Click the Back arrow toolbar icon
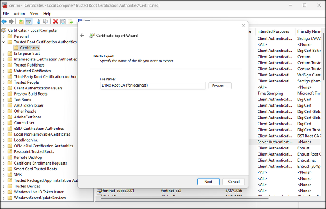The width and height of the screenshot is (326, 209). pos(4,22)
